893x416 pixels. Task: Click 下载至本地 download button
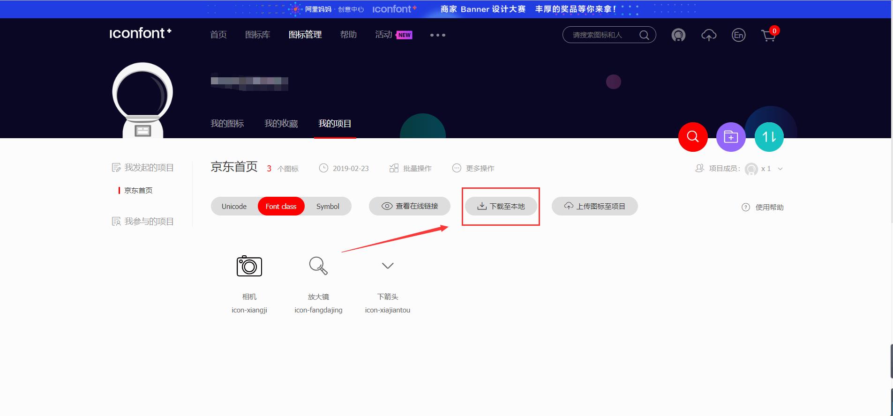click(x=501, y=207)
